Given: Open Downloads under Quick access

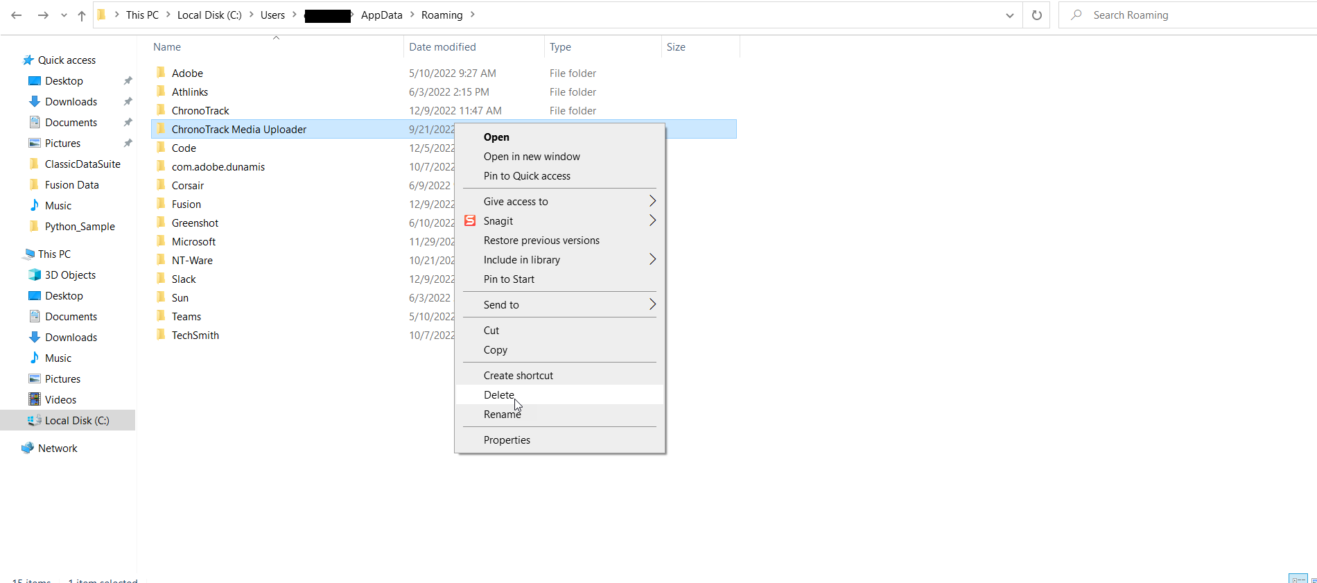Looking at the screenshot, I should 71,102.
